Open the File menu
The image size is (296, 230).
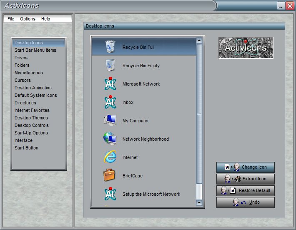[11, 19]
